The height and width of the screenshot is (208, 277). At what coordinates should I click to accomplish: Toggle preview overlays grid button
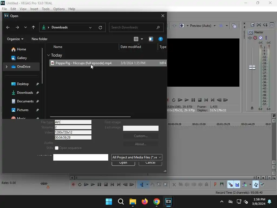pos(221,26)
